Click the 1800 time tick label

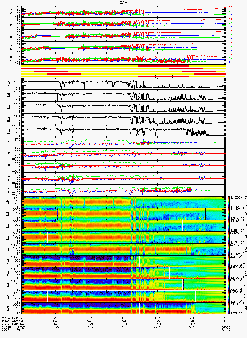pos(123,327)
